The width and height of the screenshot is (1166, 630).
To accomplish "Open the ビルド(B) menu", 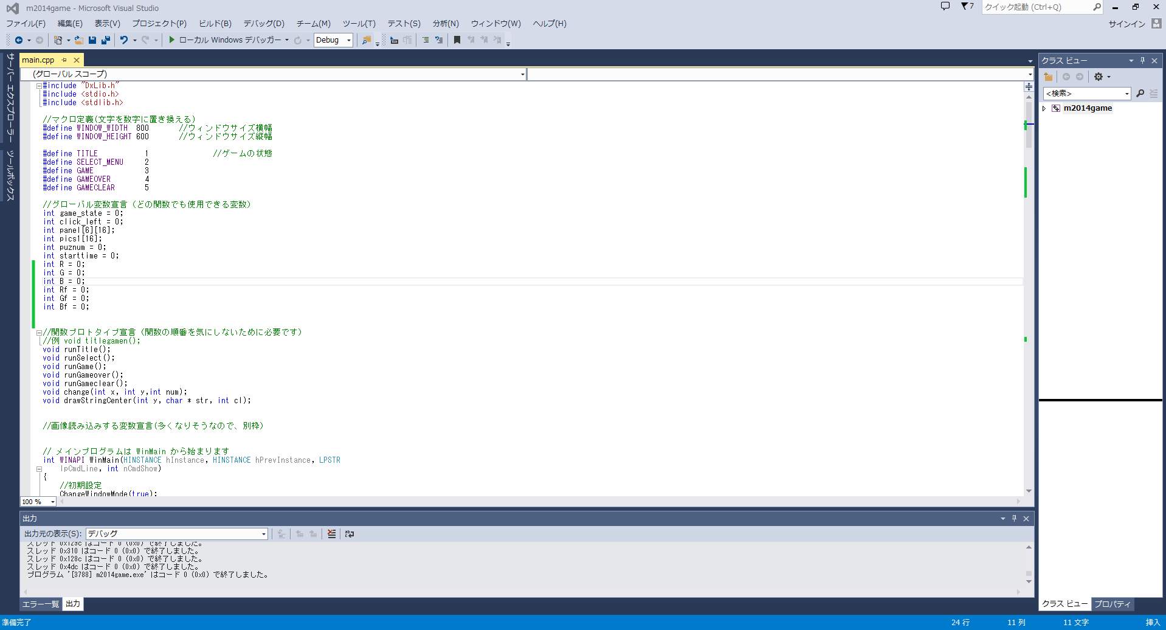I will click(215, 24).
